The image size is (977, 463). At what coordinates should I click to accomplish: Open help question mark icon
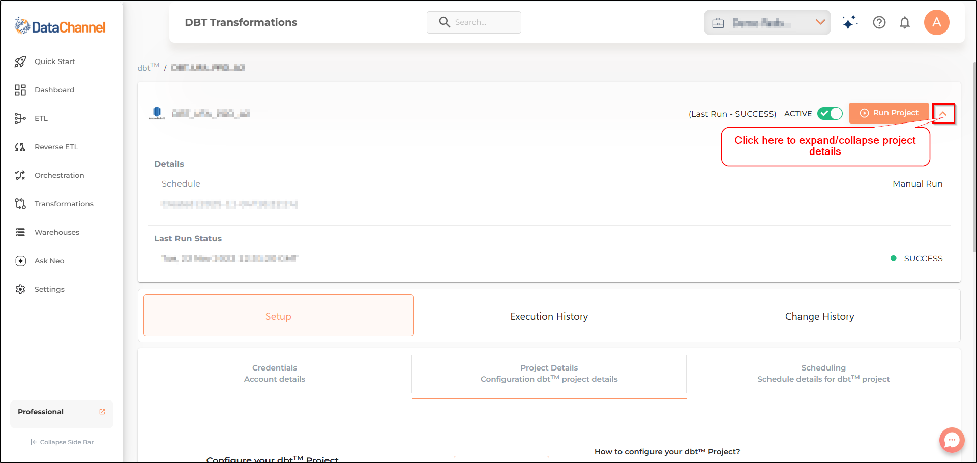[x=879, y=22]
